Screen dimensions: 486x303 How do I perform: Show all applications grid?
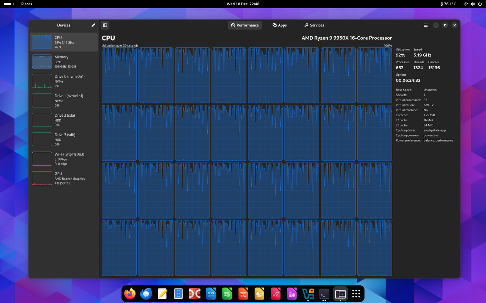[x=356, y=294]
